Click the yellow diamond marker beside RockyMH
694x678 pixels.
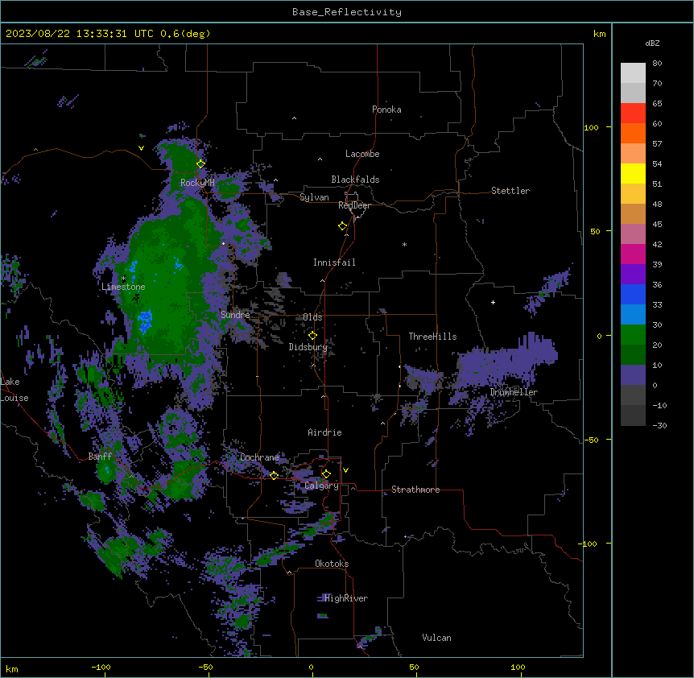pos(200,163)
